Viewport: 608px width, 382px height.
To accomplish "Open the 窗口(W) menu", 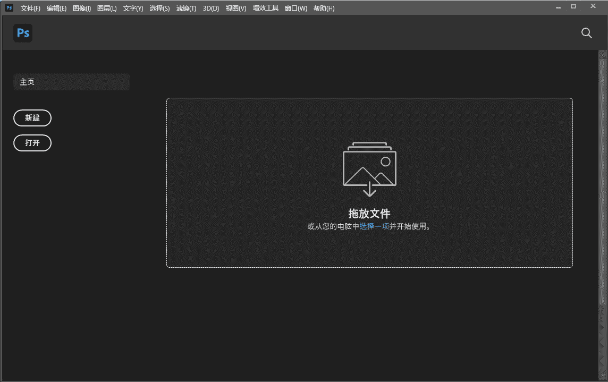I will pos(295,9).
